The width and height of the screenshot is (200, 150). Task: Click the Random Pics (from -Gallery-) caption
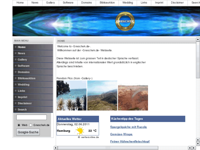coord(75,78)
